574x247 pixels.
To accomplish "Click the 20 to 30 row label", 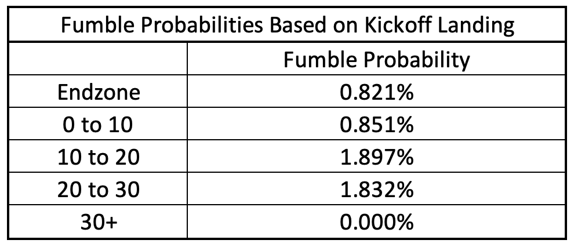I will (x=98, y=190).
